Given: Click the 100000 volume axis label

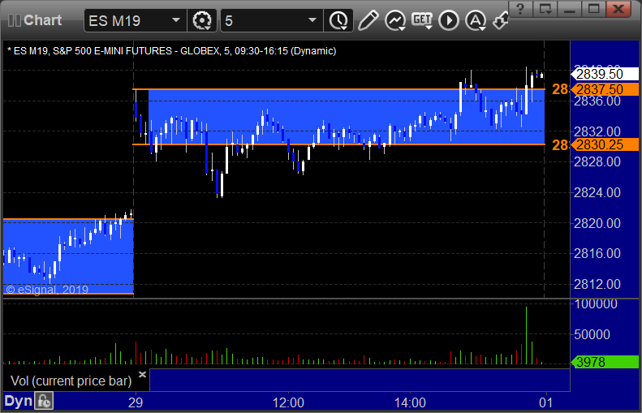Looking at the screenshot, I should click(596, 304).
